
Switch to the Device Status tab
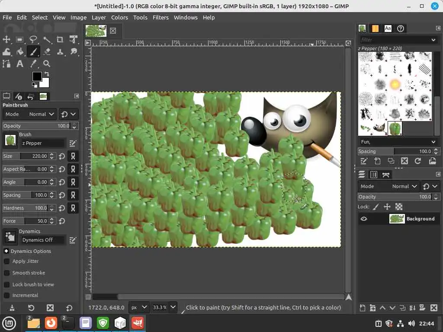(19, 96)
